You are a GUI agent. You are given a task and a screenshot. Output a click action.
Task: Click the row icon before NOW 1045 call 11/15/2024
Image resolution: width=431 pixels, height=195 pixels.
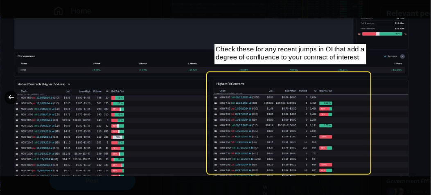[x=17, y=143]
